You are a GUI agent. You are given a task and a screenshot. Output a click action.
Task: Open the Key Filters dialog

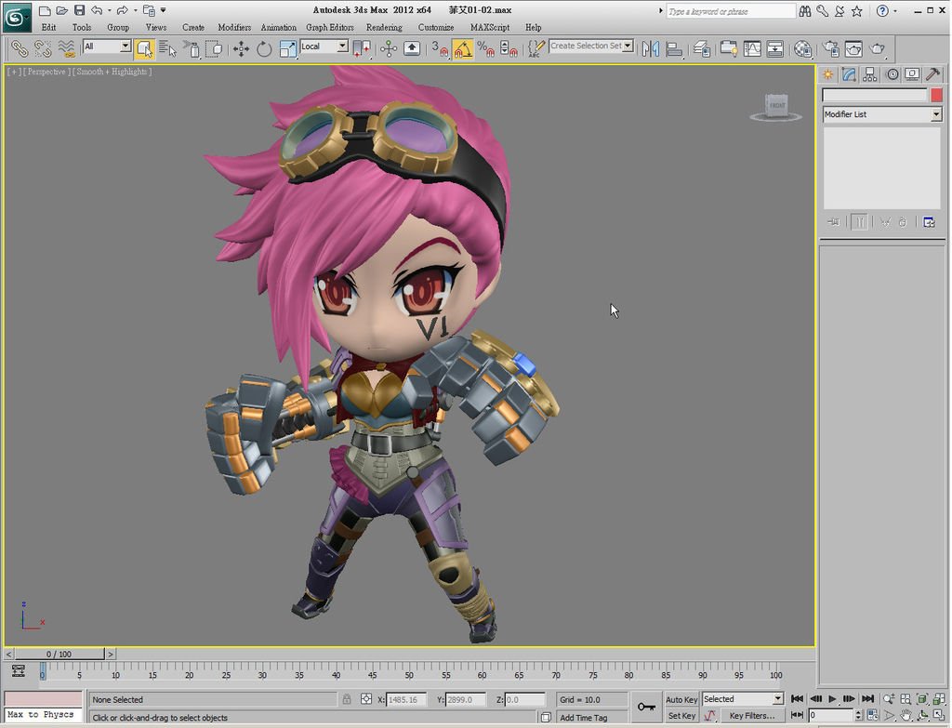pyautogui.click(x=751, y=716)
